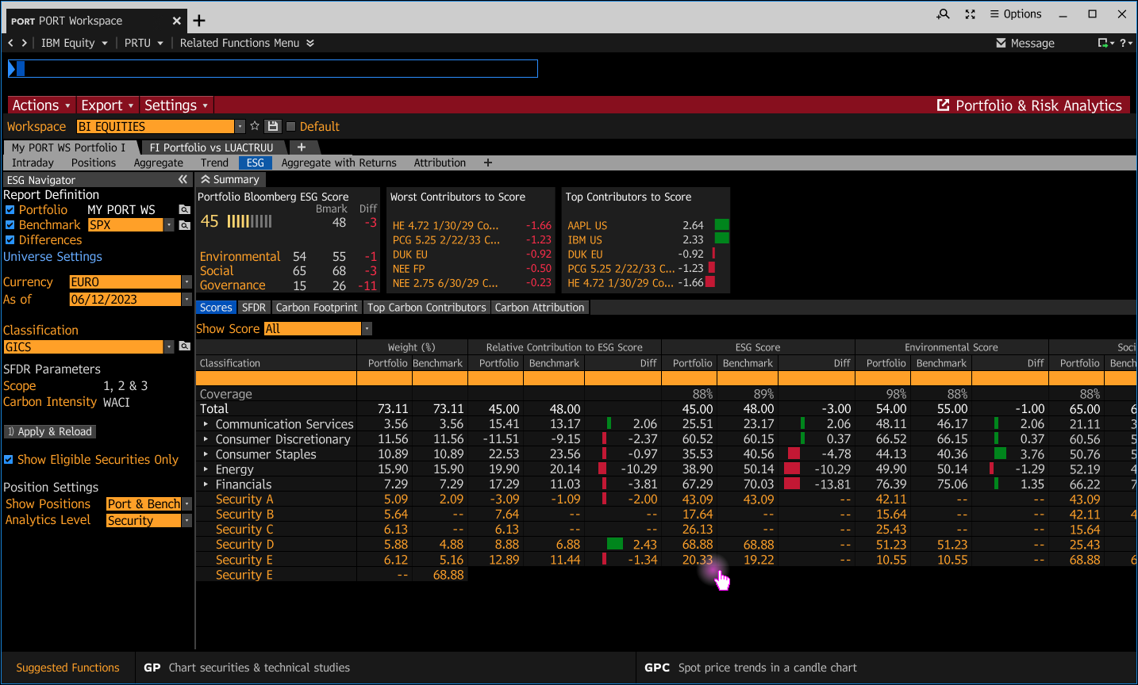The width and height of the screenshot is (1138, 685).
Task: Open the PRTU function dropdown
Action: 144,43
